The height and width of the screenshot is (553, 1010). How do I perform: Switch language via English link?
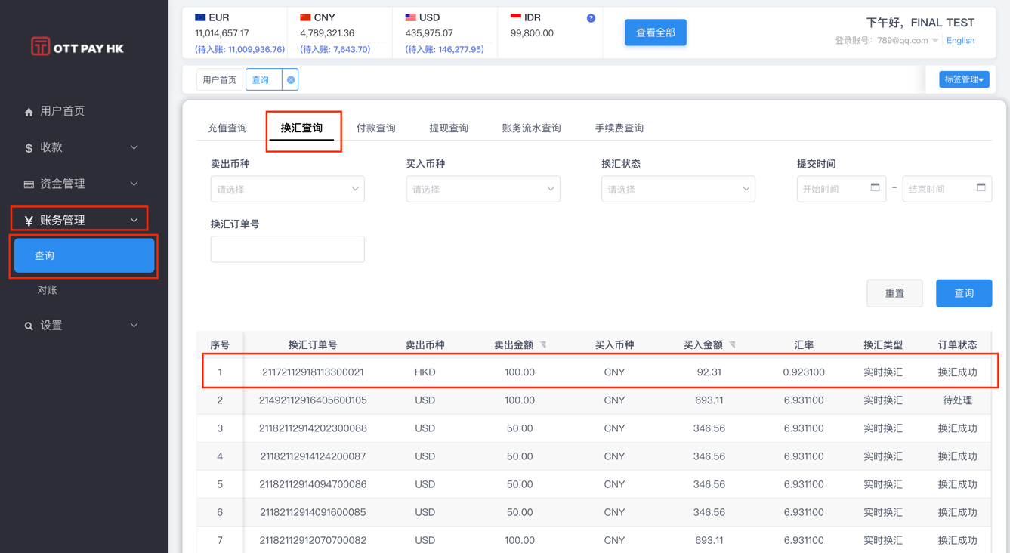(x=960, y=41)
